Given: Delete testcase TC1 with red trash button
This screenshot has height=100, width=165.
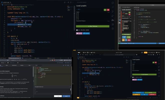Looking at the screenshot, I should pyautogui.click(x=108, y=10).
